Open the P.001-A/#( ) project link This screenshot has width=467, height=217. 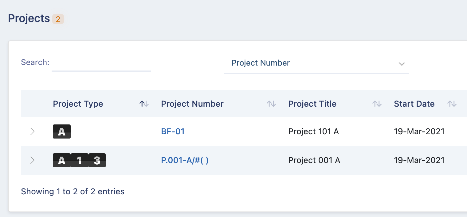coord(185,160)
